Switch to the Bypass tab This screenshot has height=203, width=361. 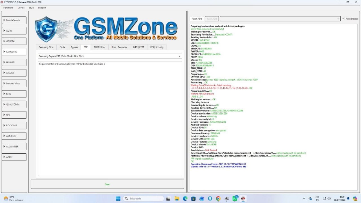74,47
